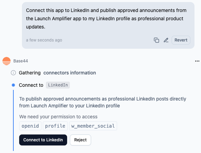201x153 pixels.
Task: Open the three-dot options menu
Action: 197,61
